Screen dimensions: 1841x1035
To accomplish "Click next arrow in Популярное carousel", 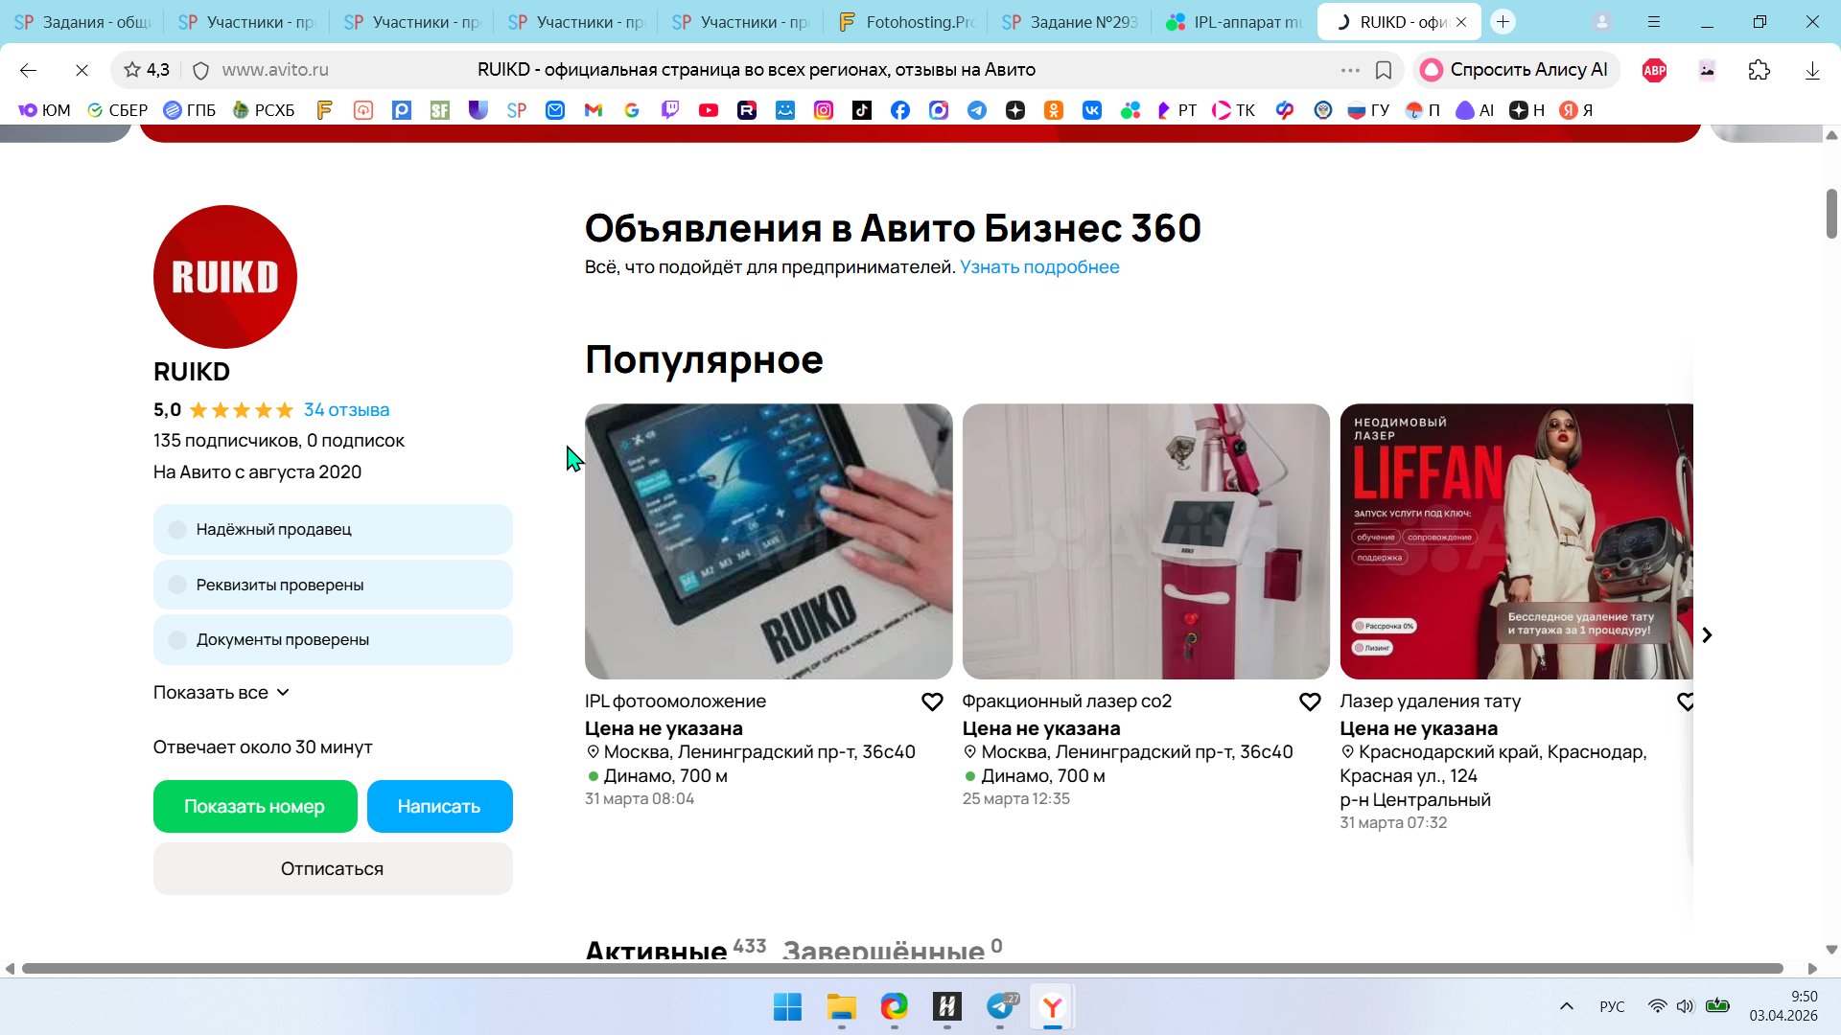I will [x=1707, y=634].
